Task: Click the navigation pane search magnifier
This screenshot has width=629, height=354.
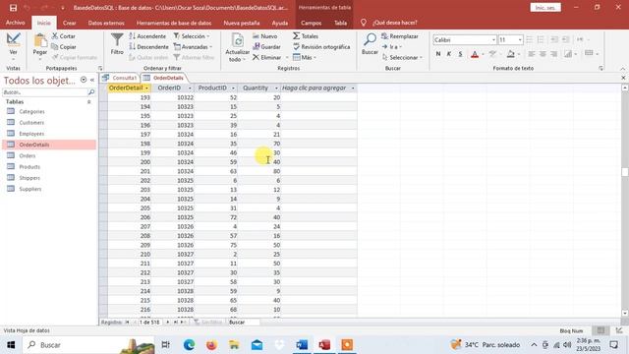Action: pyautogui.click(x=91, y=92)
